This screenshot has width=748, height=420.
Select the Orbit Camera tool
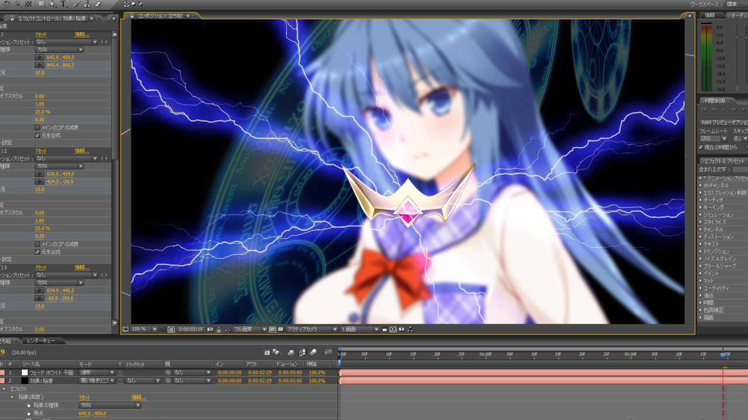[x=18, y=3]
